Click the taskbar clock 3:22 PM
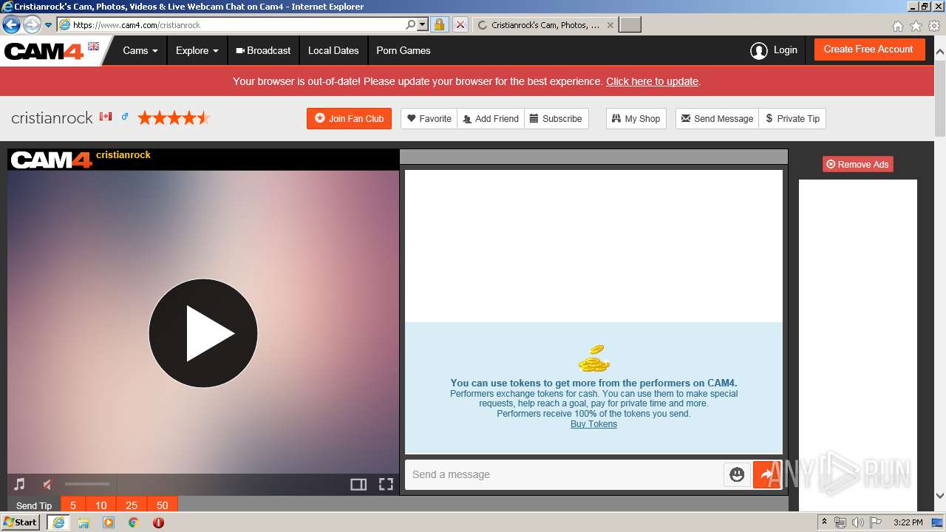Image resolution: width=946 pixels, height=532 pixels. coord(908,522)
